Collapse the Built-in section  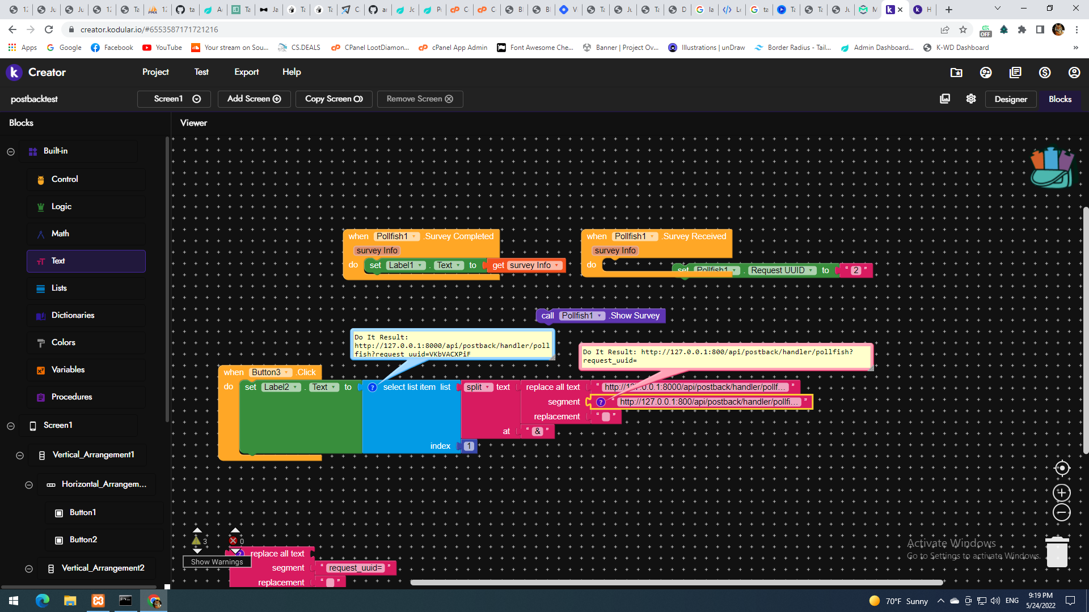(x=11, y=151)
